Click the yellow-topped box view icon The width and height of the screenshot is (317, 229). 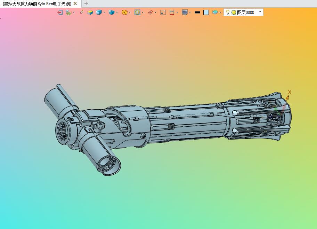(x=90, y=12)
